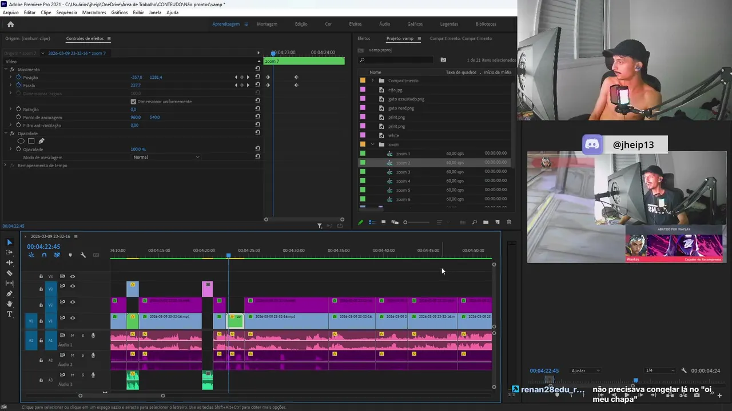The height and width of the screenshot is (411, 732).
Task: Click the Home icon
Action: [x=10, y=24]
